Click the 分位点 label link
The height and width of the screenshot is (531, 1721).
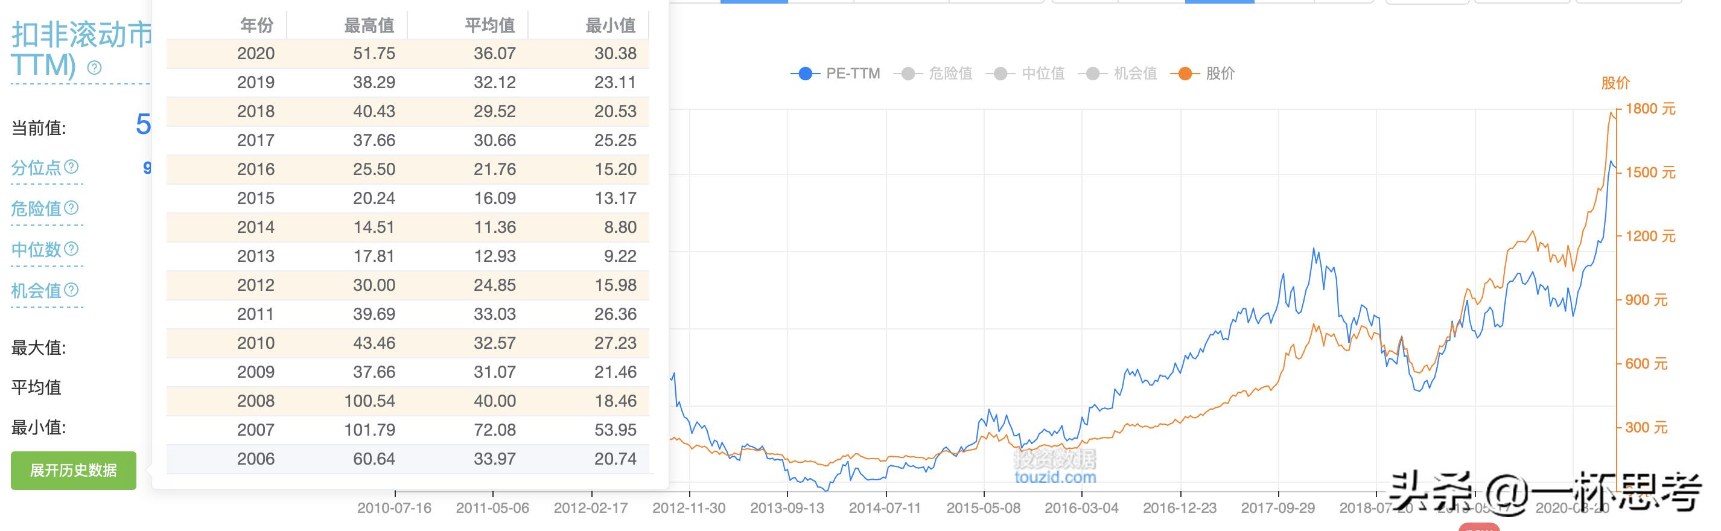(36, 168)
